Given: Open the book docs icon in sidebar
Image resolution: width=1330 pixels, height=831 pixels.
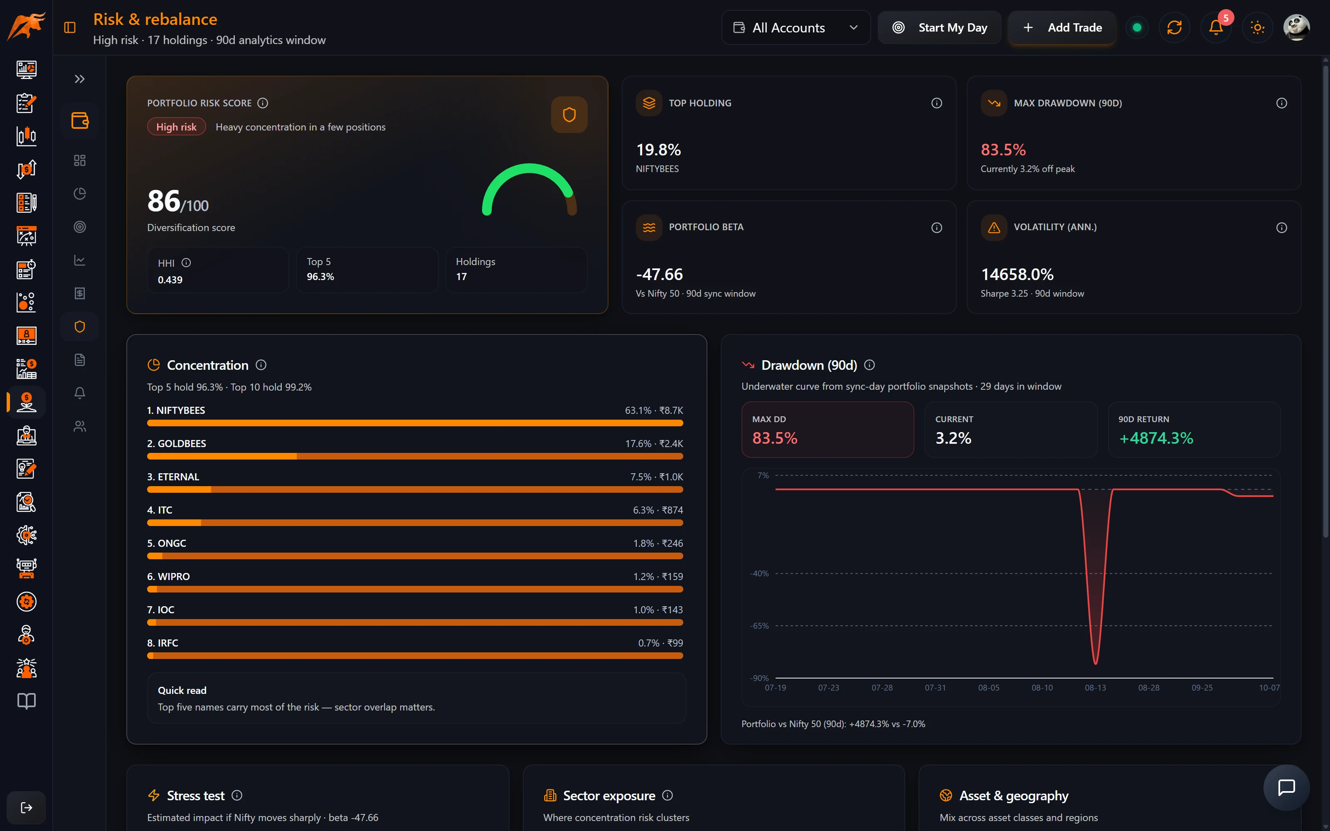Looking at the screenshot, I should (26, 701).
